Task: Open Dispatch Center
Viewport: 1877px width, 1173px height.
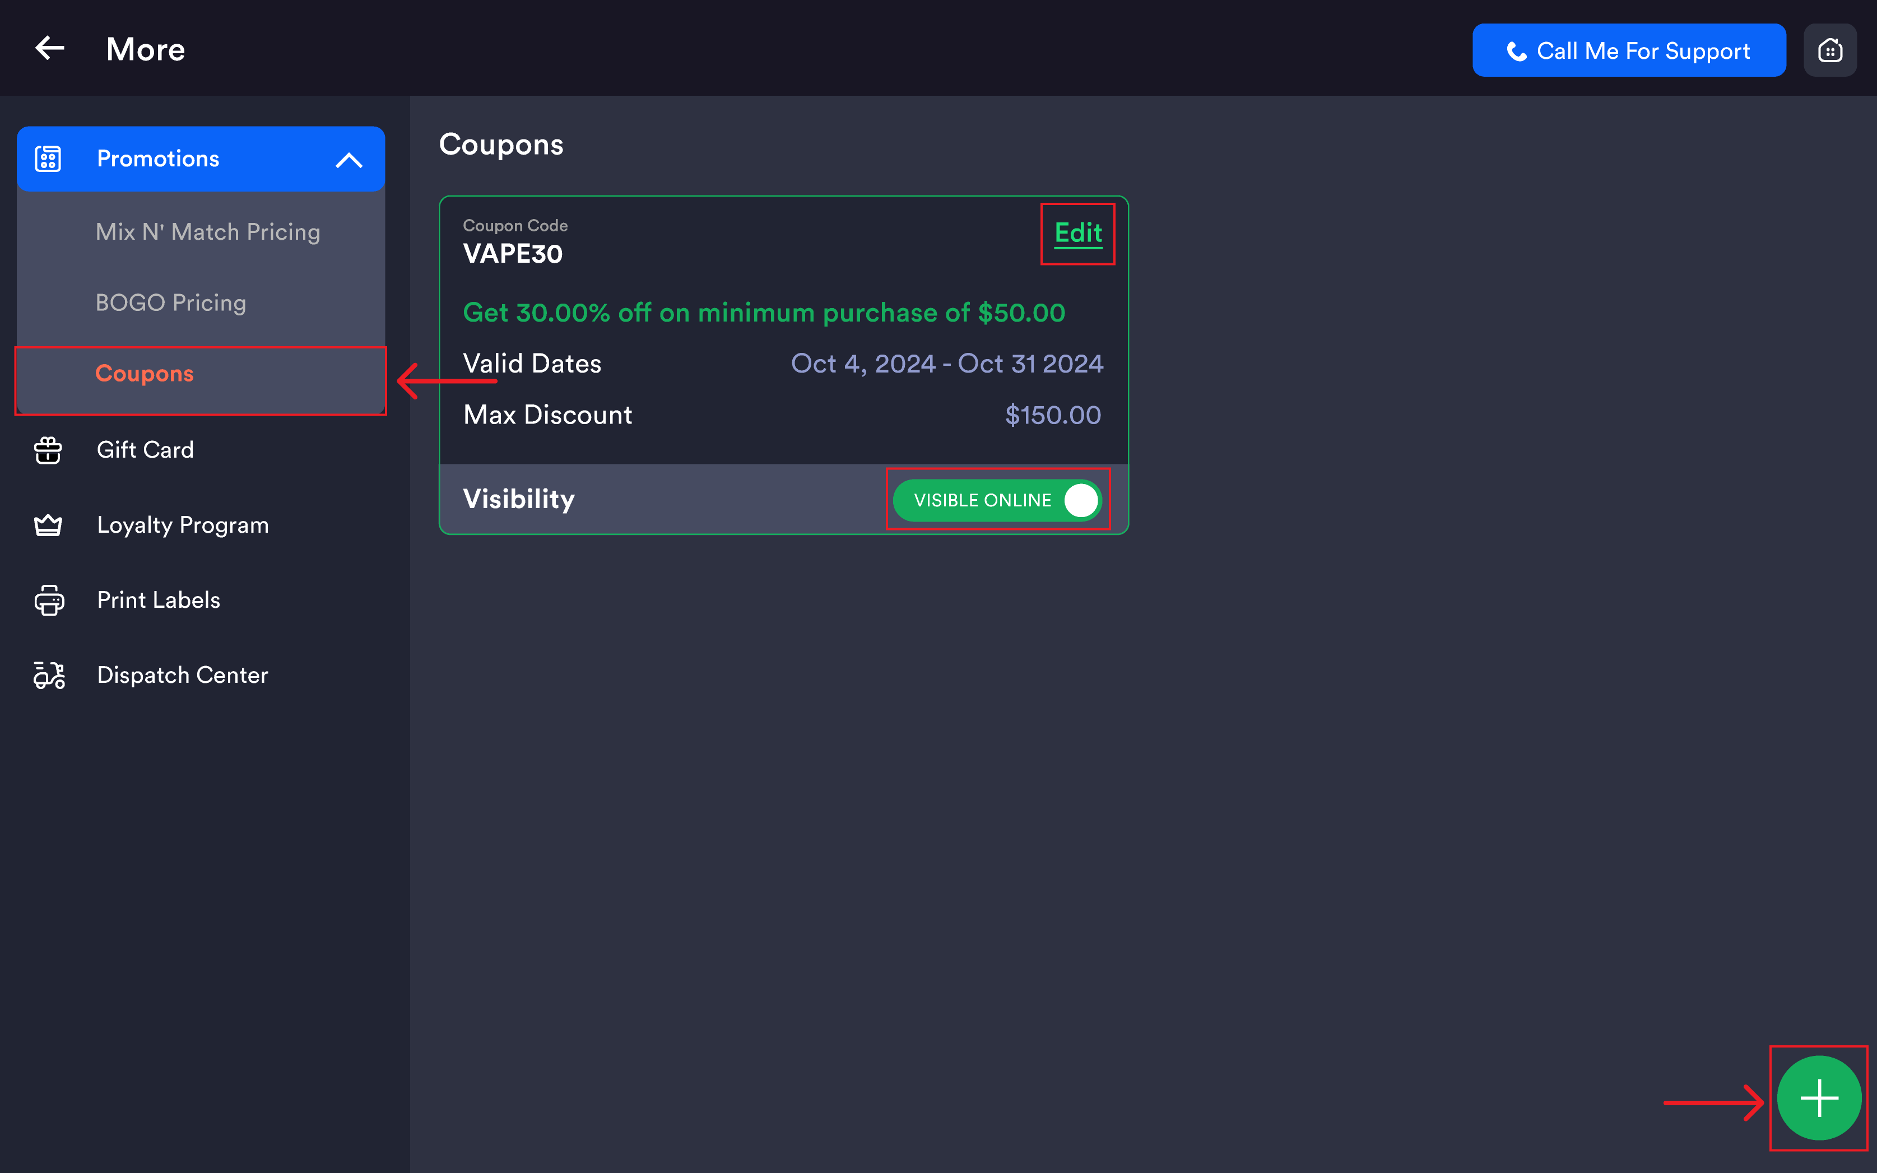Action: tap(182, 675)
